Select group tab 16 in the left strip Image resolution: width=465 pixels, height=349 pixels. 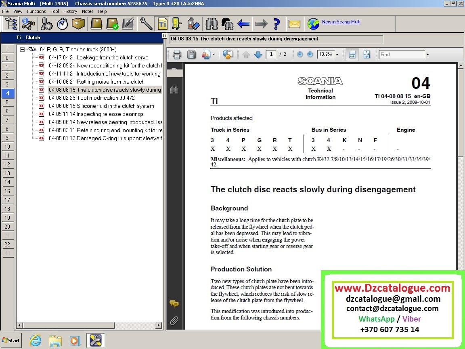[x=7, y=191]
